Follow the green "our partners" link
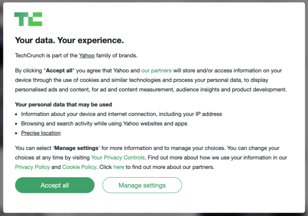 (x=156, y=71)
